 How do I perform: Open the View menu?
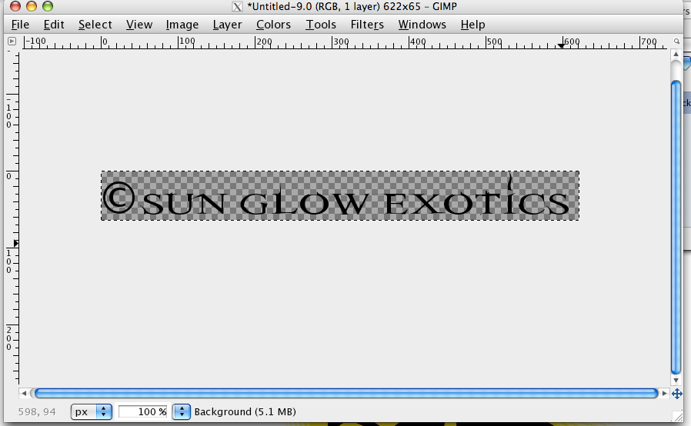(139, 25)
